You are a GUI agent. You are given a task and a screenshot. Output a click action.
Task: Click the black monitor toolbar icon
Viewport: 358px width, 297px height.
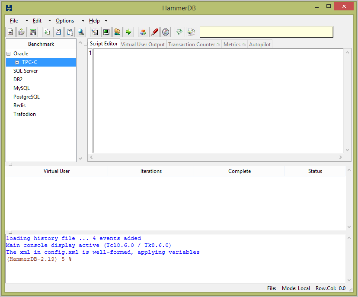pos(106,32)
